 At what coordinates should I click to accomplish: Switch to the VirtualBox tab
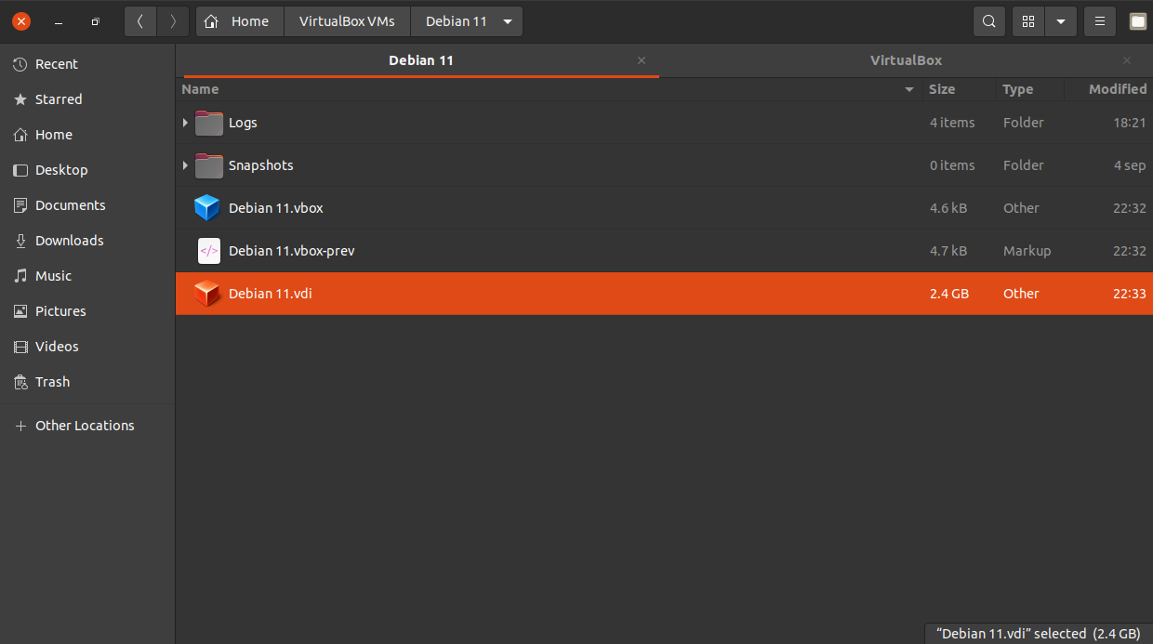[906, 60]
